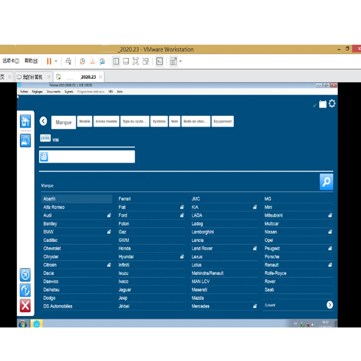The width and height of the screenshot is (361, 361).
Task: Select the Système tab
Action: [x=159, y=121]
